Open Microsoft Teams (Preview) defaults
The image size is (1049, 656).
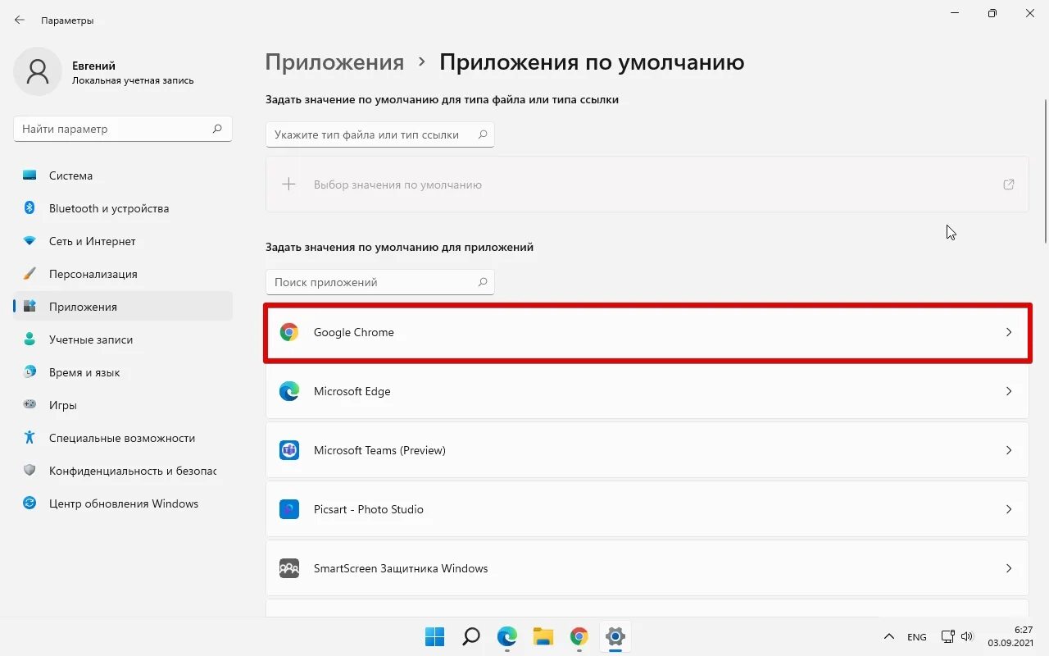647,450
